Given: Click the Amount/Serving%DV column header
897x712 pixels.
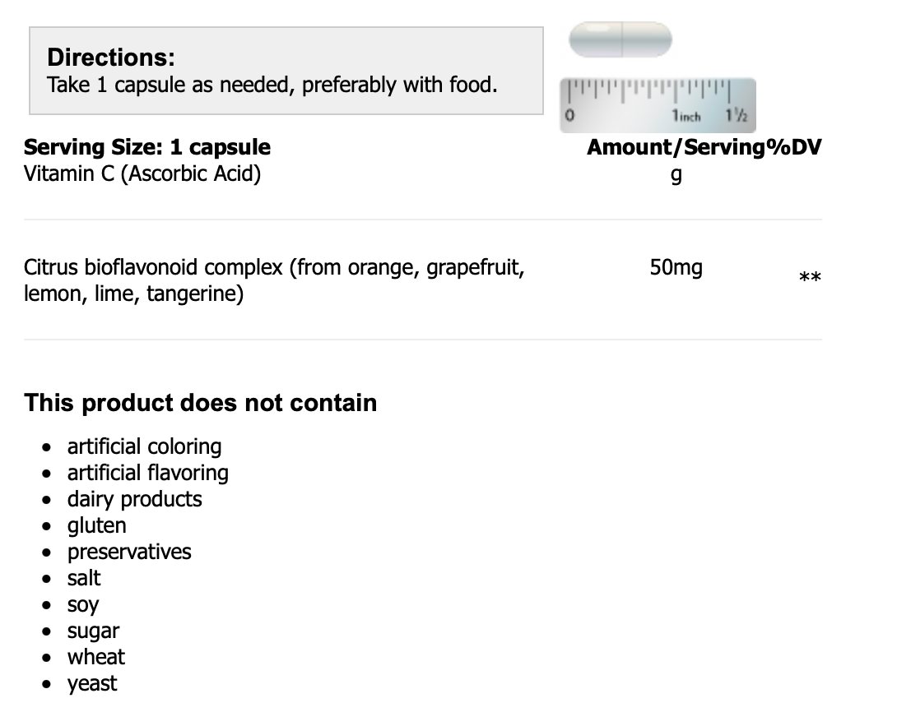Looking at the screenshot, I should 704,147.
